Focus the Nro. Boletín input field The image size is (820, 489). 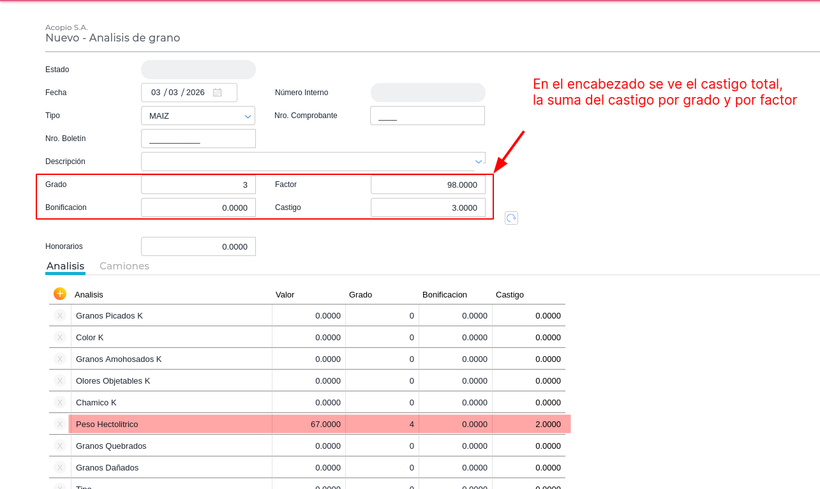point(198,139)
